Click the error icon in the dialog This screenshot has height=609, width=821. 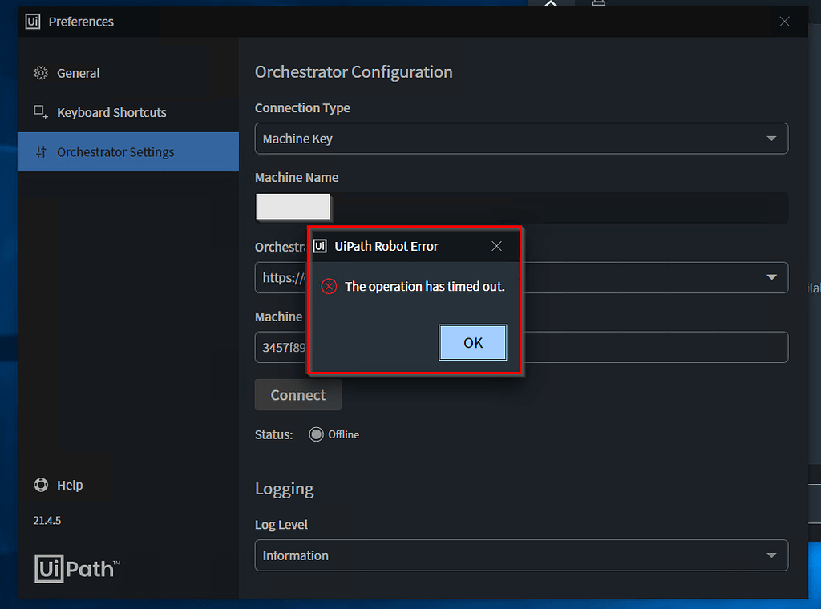328,286
